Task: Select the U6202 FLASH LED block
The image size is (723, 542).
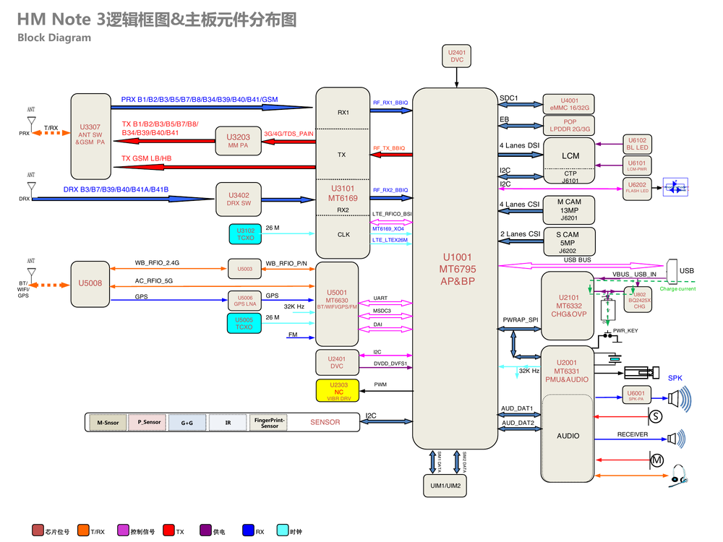Action: [637, 189]
